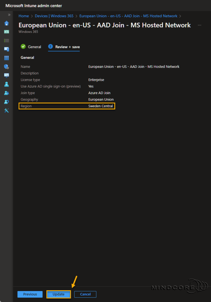Open the Devices | Windows 365 breadcrumb link

tap(54, 16)
